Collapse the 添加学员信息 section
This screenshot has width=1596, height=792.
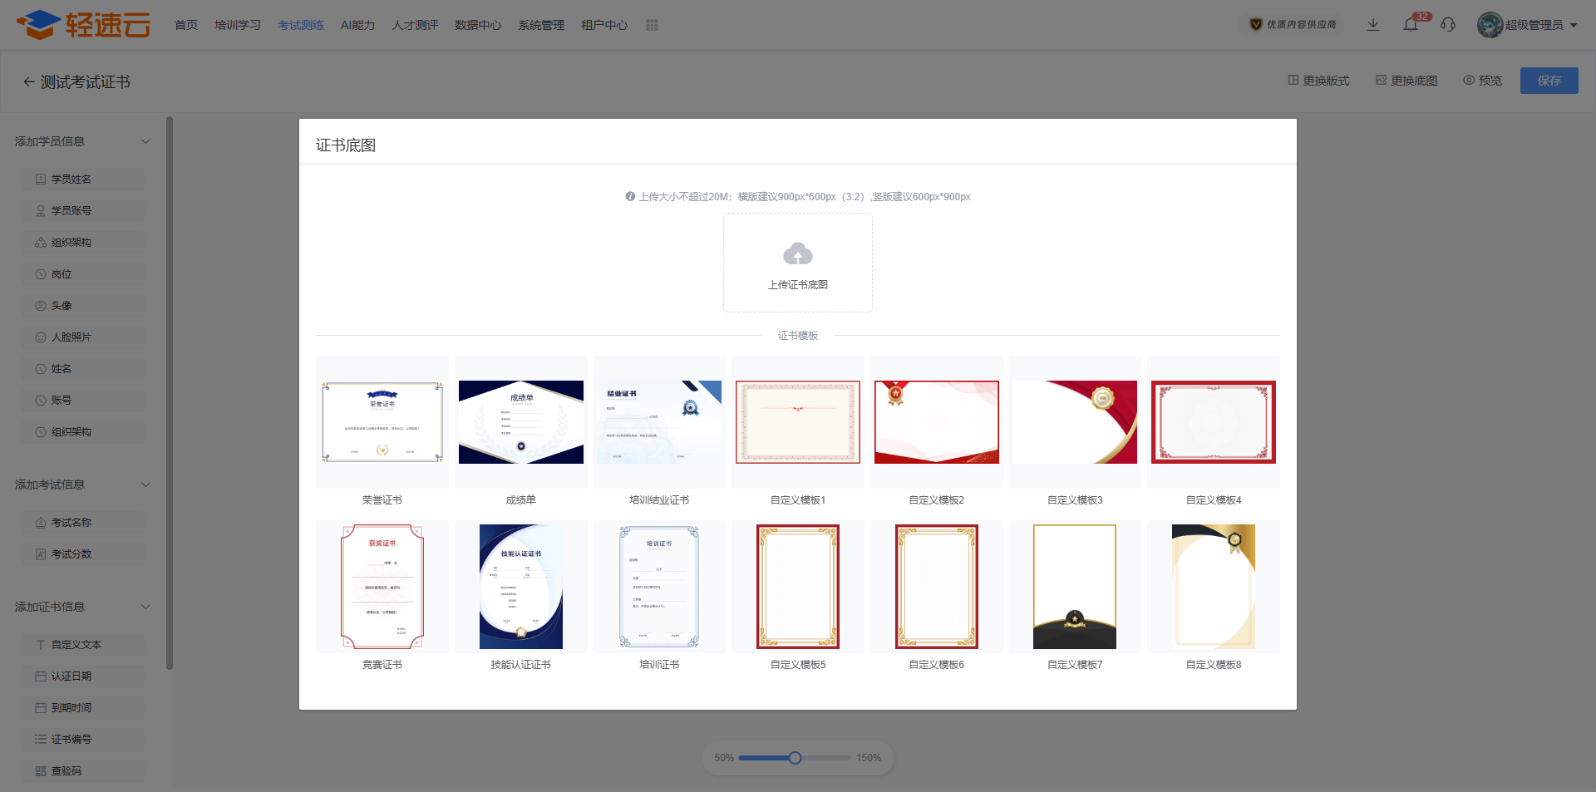point(145,141)
